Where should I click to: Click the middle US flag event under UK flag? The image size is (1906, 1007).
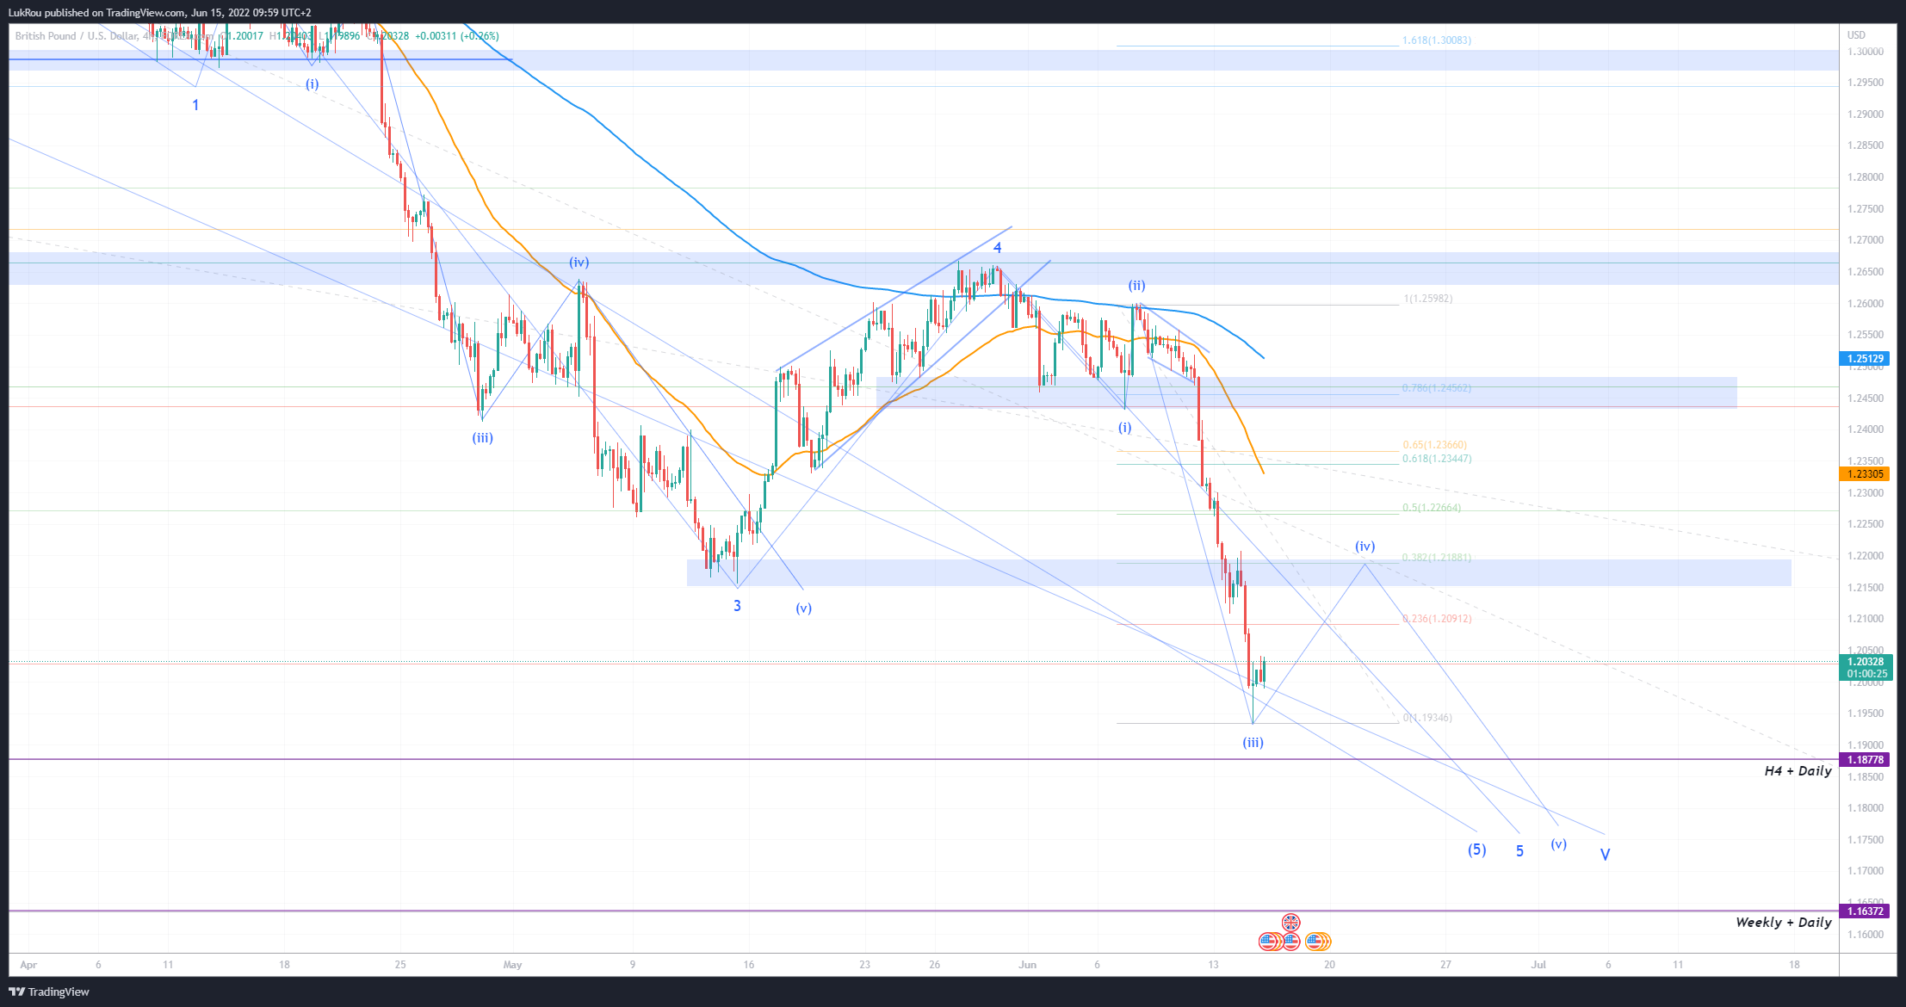click(x=1290, y=942)
